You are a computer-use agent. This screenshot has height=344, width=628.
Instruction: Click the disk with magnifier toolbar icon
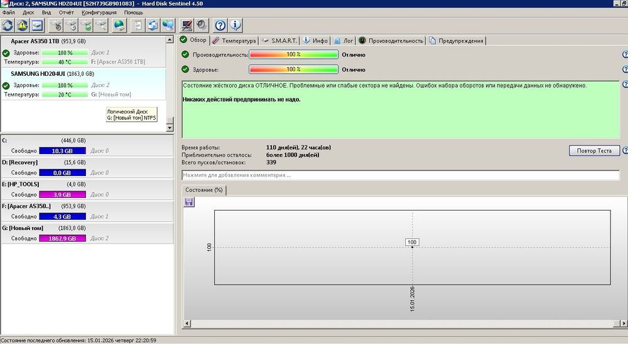(101, 26)
